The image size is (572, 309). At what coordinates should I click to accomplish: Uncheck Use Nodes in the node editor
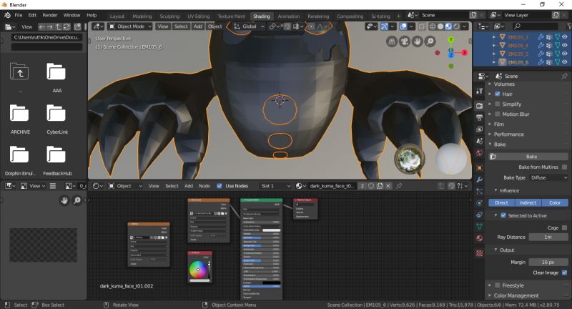pyautogui.click(x=220, y=186)
